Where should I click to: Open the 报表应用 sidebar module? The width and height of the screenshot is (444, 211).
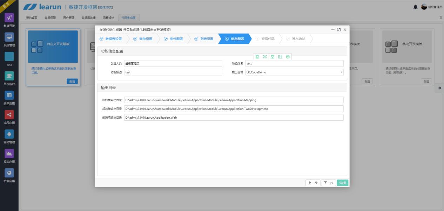click(9, 156)
